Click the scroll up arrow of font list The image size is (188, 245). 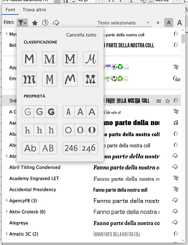(183, 30)
